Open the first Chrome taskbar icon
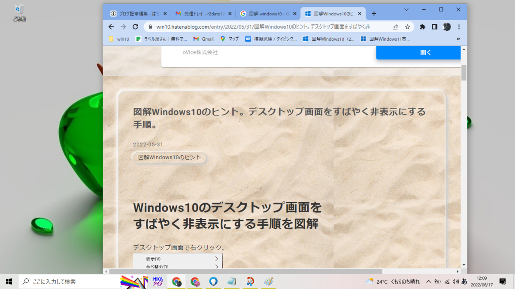The width and height of the screenshot is (515, 289). [176, 281]
